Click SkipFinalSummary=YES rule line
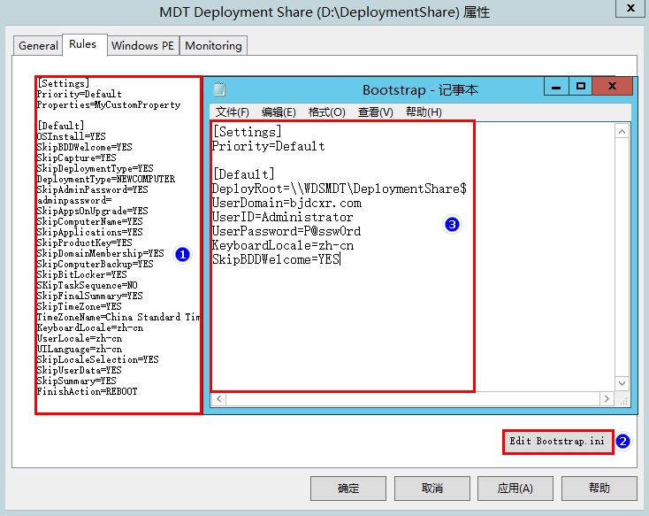Screen dimensions: 649x516 (90, 296)
